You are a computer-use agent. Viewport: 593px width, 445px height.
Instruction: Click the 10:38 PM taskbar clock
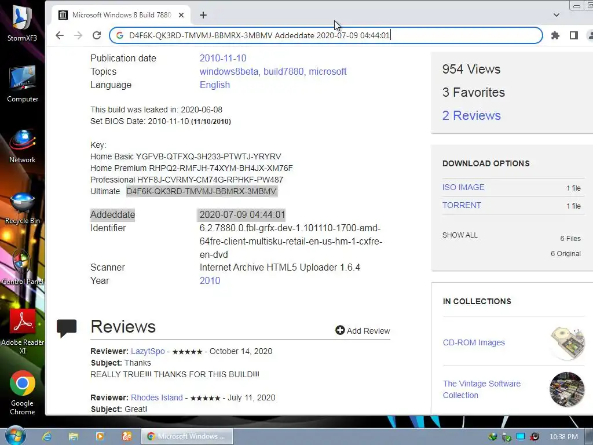(x=563, y=437)
